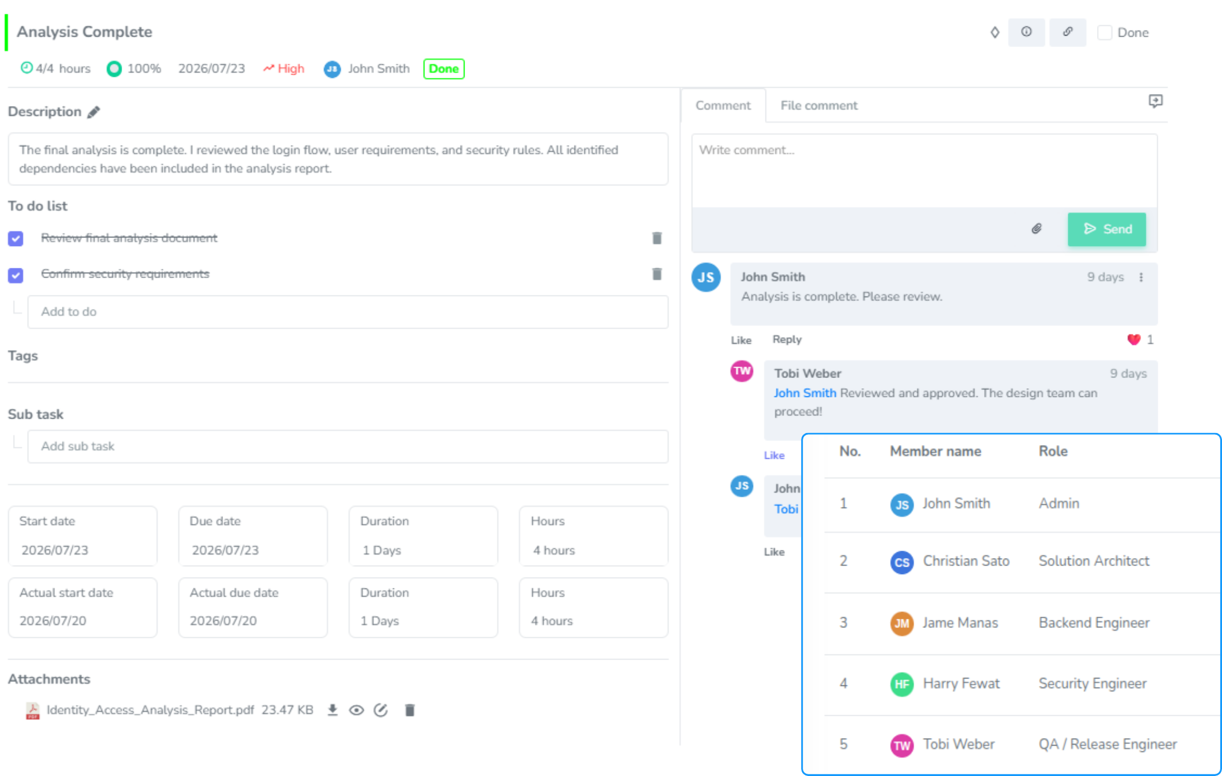This screenshot has height=776, width=1222.
Task: Select John Smith Admin member row
Action: tap(1022, 504)
